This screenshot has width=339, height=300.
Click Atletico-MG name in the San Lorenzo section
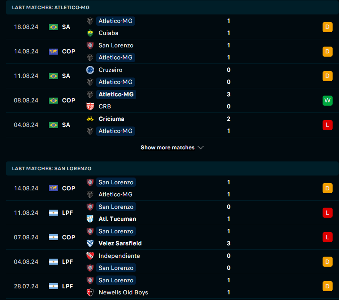(x=115, y=194)
